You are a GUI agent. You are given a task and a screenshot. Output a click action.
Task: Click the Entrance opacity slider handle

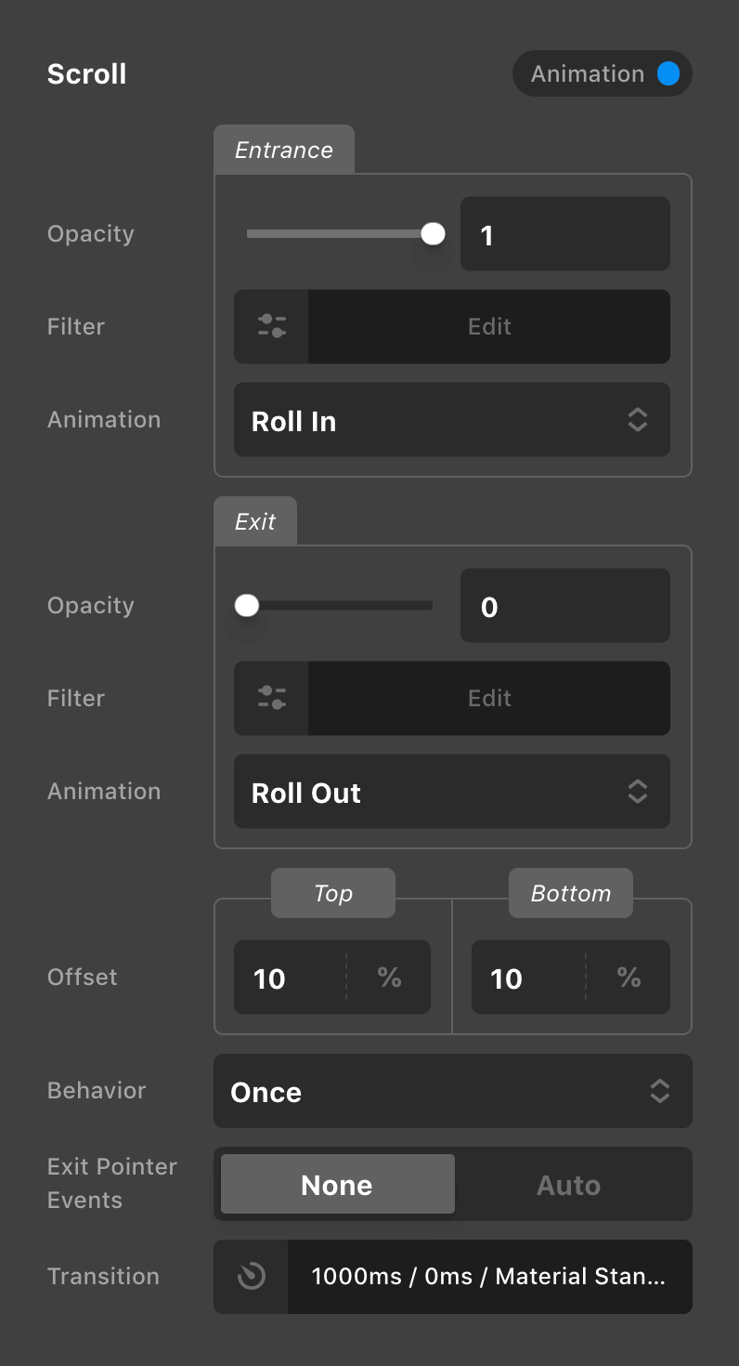(433, 234)
